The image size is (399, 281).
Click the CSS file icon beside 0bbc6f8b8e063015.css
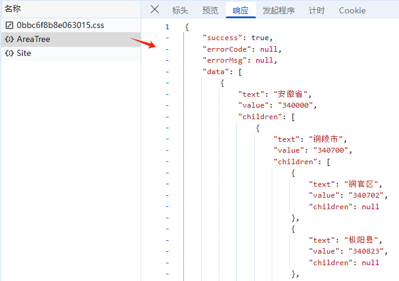click(9, 25)
